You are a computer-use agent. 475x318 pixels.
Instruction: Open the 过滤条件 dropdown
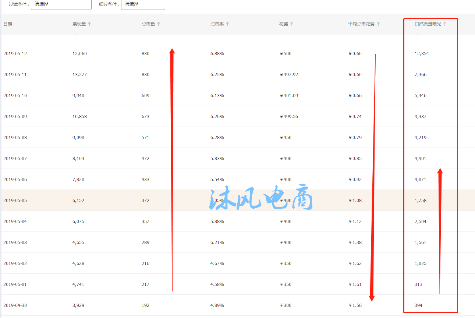pyautogui.click(x=61, y=4)
